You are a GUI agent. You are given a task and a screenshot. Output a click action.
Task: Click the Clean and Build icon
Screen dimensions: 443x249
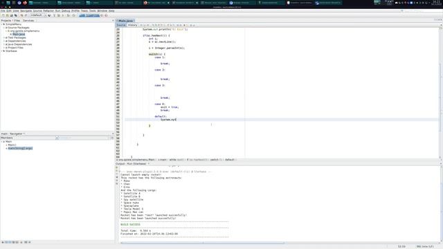(x=58, y=15)
